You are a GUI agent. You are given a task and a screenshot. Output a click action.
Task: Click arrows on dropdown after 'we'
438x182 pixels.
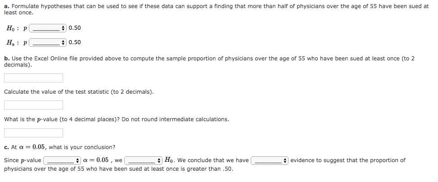tap(160, 160)
